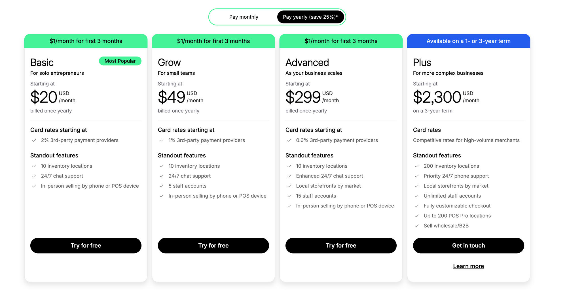This screenshot has width=567, height=290.
Task: Switch to Pay monthly billing
Action: [x=244, y=17]
